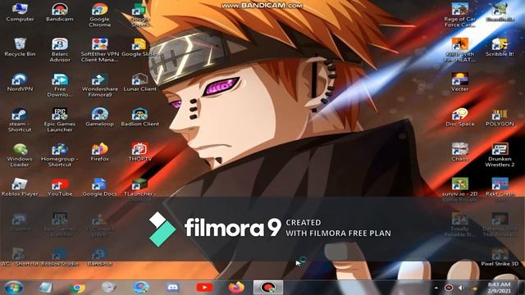Viewport: 525px width, 295px height.
Task: Select the Recycle Bin icon
Action: [20, 48]
